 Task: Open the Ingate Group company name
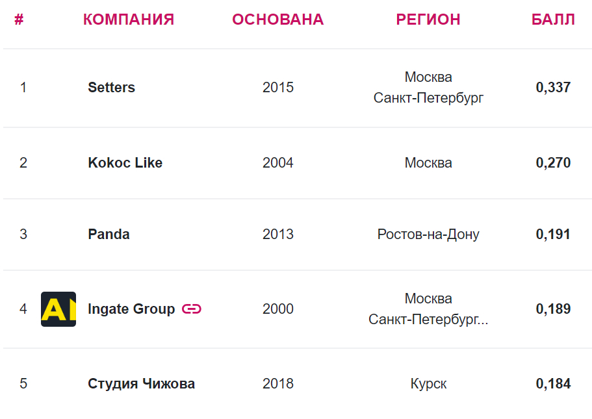[131, 309]
